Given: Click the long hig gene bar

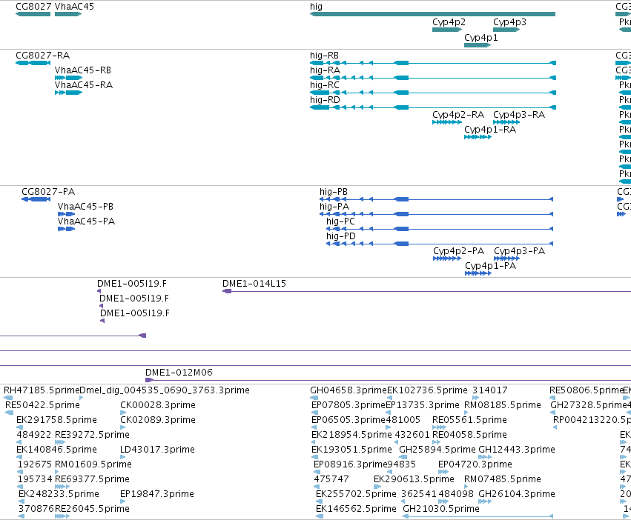Looking at the screenshot, I should pos(432,14).
